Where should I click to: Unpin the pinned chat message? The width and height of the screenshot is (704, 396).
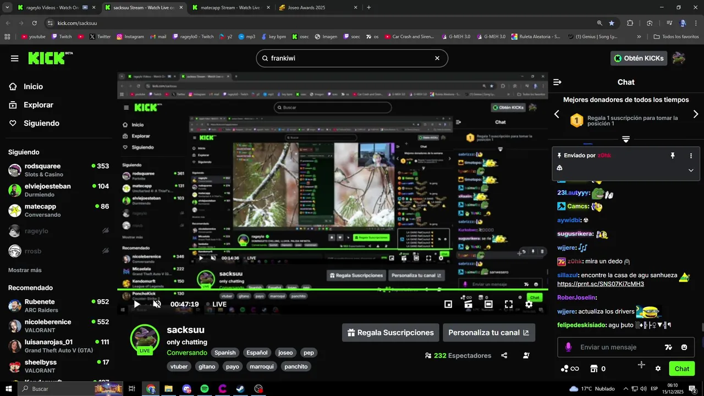672,156
